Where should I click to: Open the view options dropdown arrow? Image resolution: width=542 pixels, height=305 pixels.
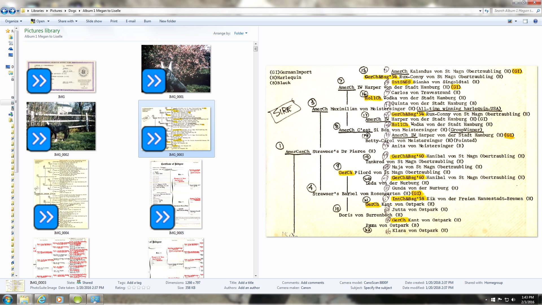pos(516,21)
